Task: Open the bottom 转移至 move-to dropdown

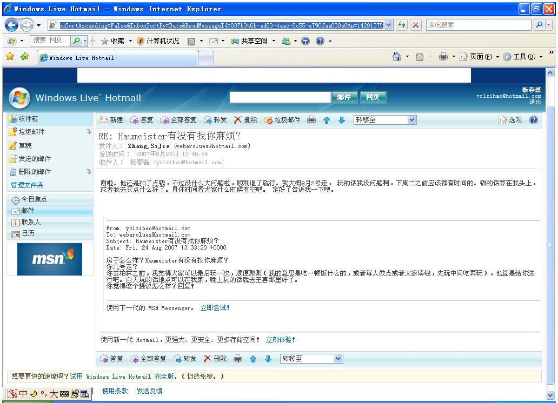Action: click(x=312, y=359)
